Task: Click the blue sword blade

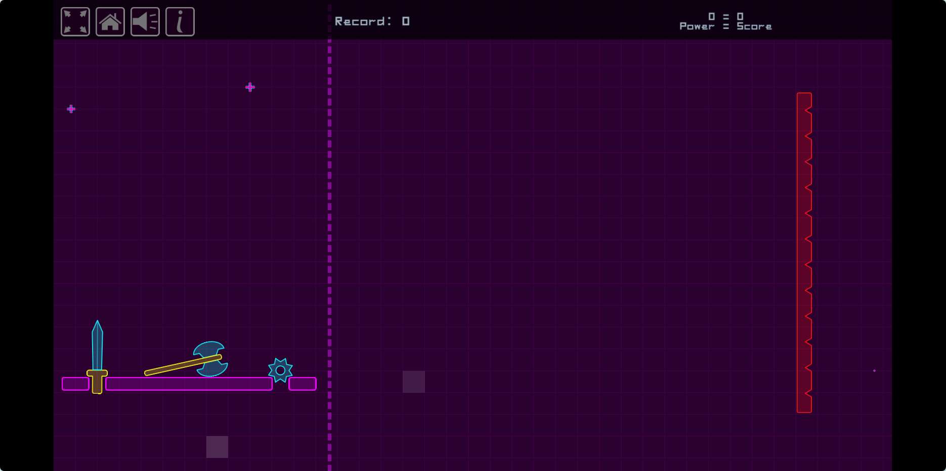Action: 97,346
